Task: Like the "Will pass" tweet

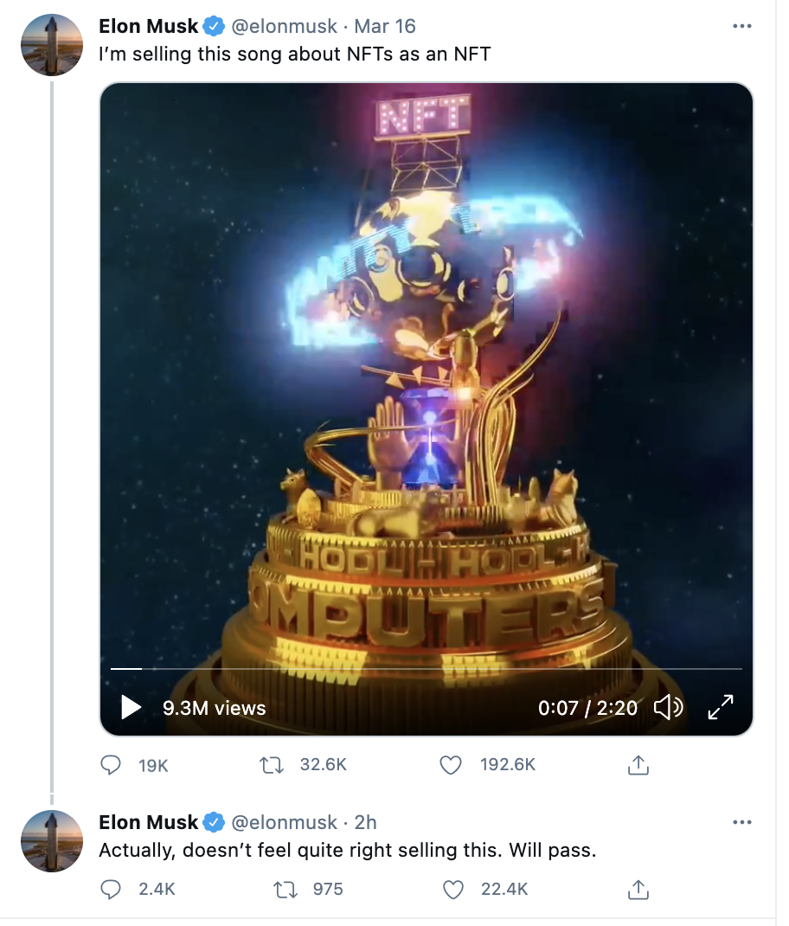Action: click(454, 889)
